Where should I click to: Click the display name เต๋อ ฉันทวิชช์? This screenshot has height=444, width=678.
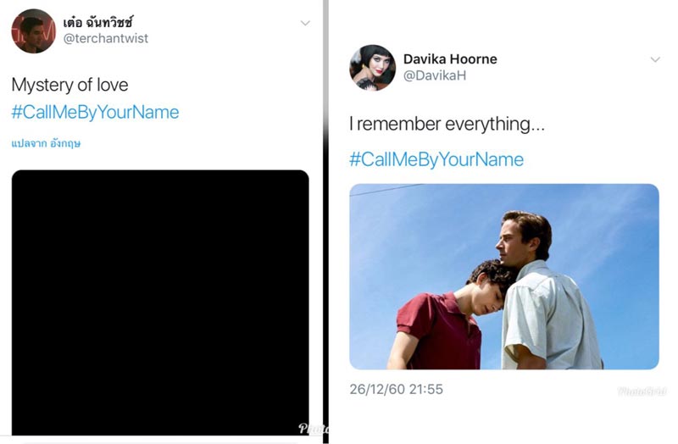98,21
